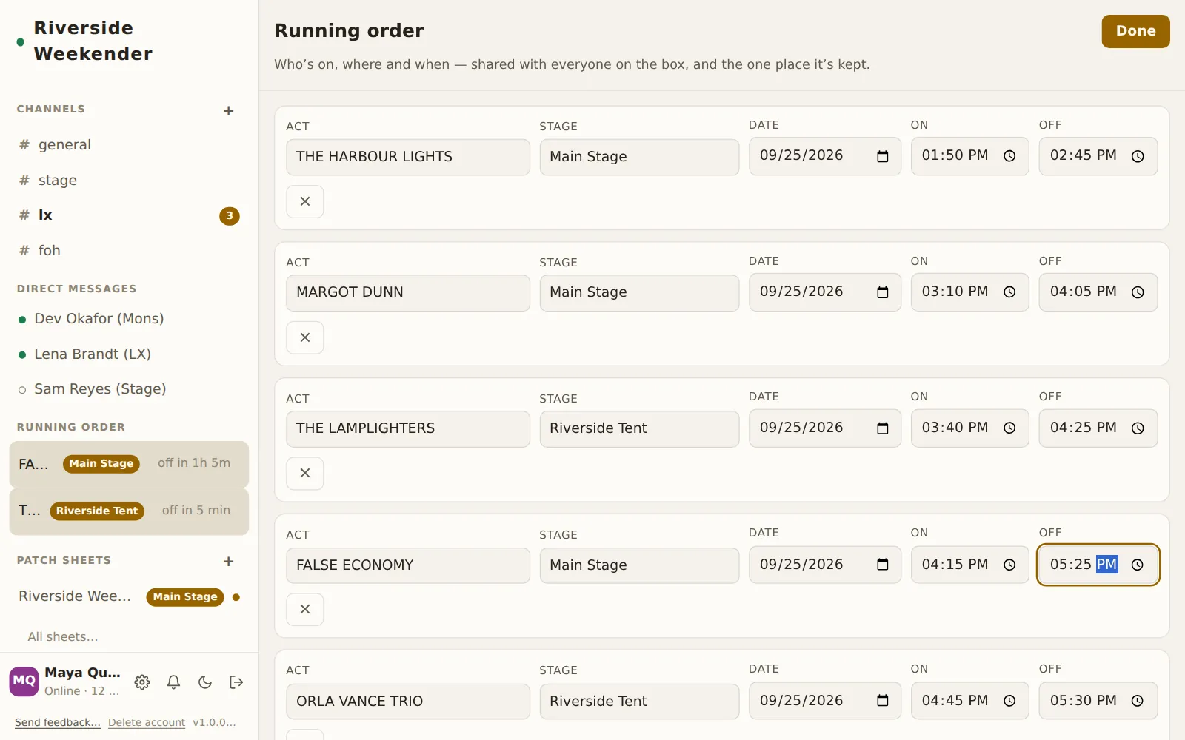Click the Send feedback link

pos(57,722)
